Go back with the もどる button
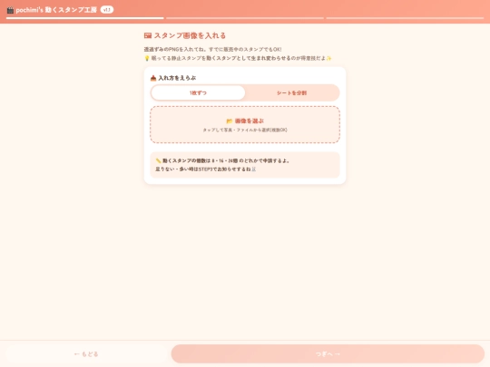 click(86, 354)
